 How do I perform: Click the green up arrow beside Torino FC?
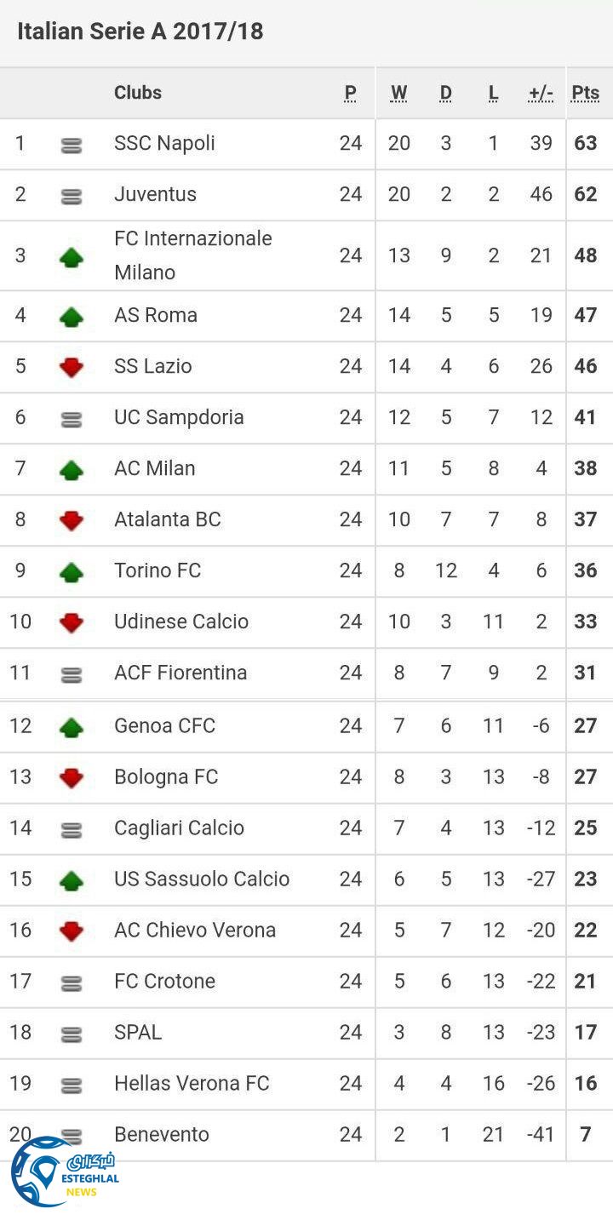pos(72,572)
